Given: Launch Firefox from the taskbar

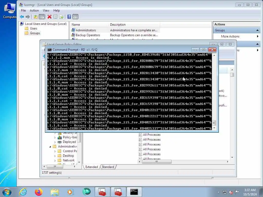Looking at the screenshot, I should tap(39, 192).
